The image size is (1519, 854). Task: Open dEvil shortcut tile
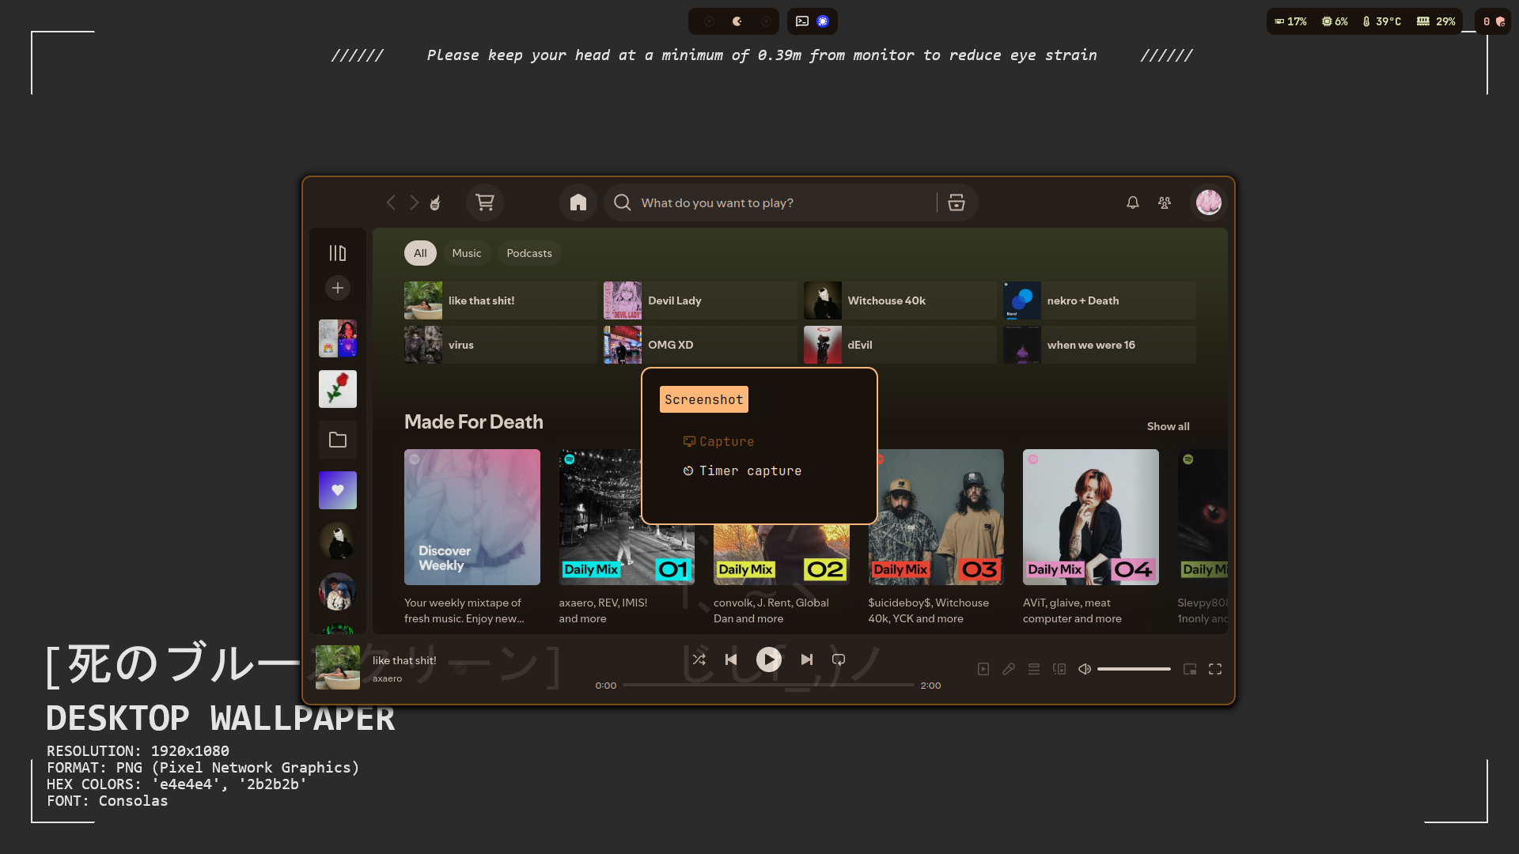(900, 345)
